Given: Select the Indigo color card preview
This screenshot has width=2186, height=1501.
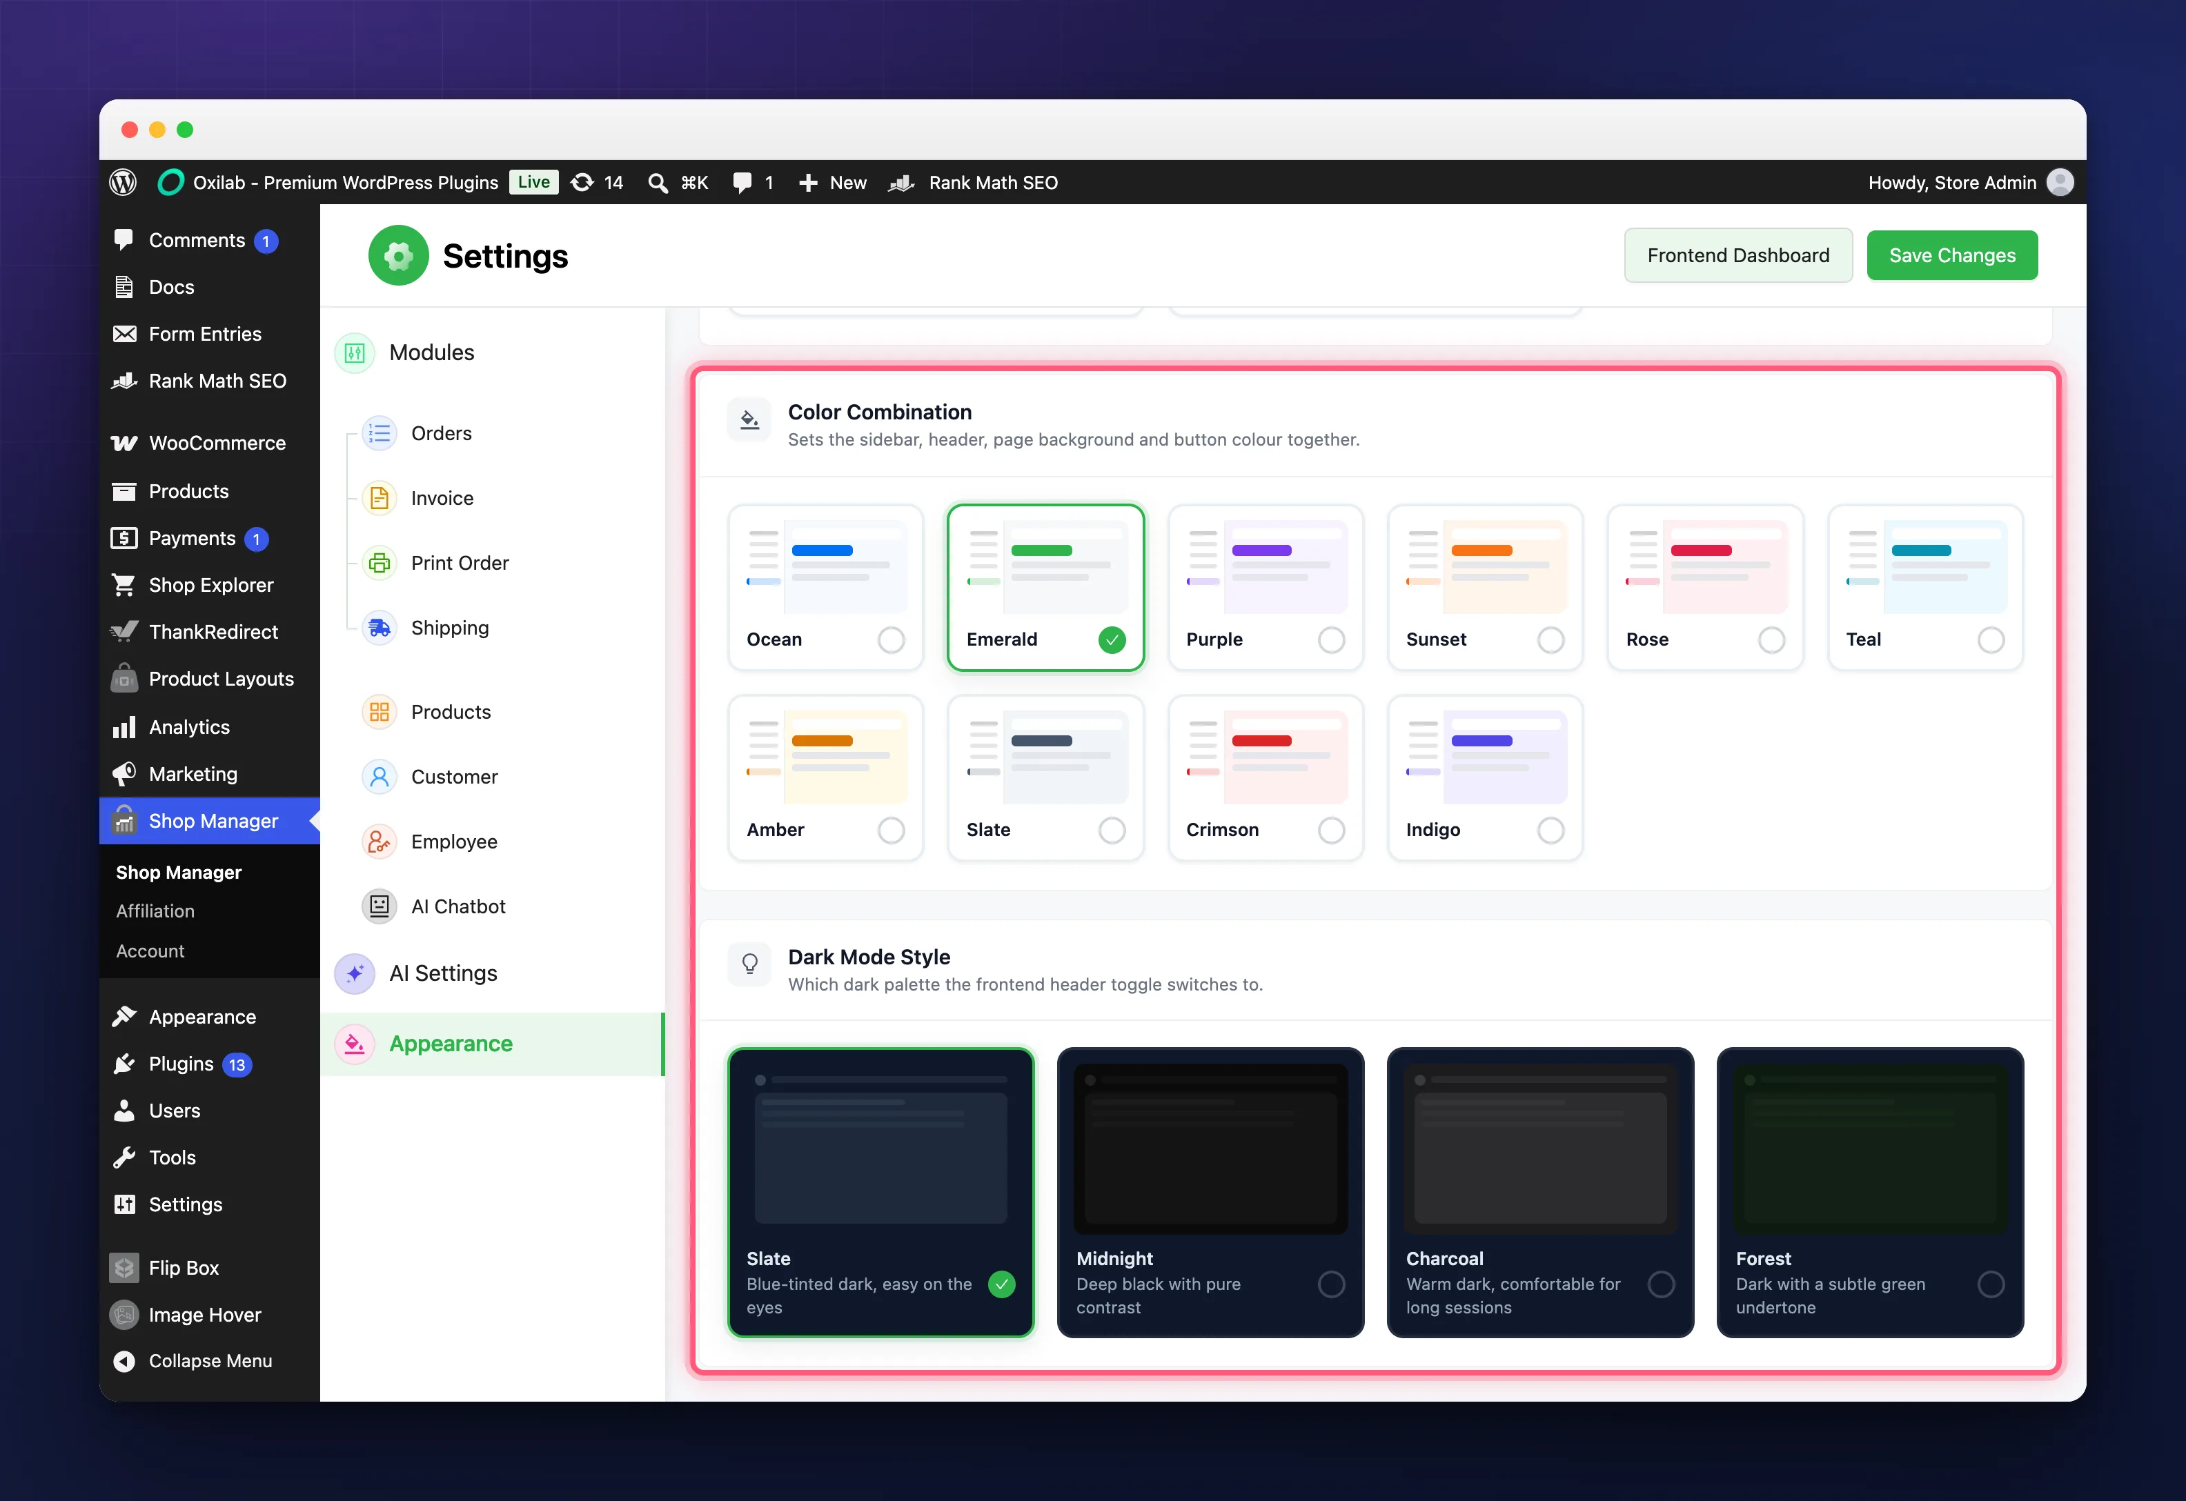Looking at the screenshot, I should (1486, 757).
